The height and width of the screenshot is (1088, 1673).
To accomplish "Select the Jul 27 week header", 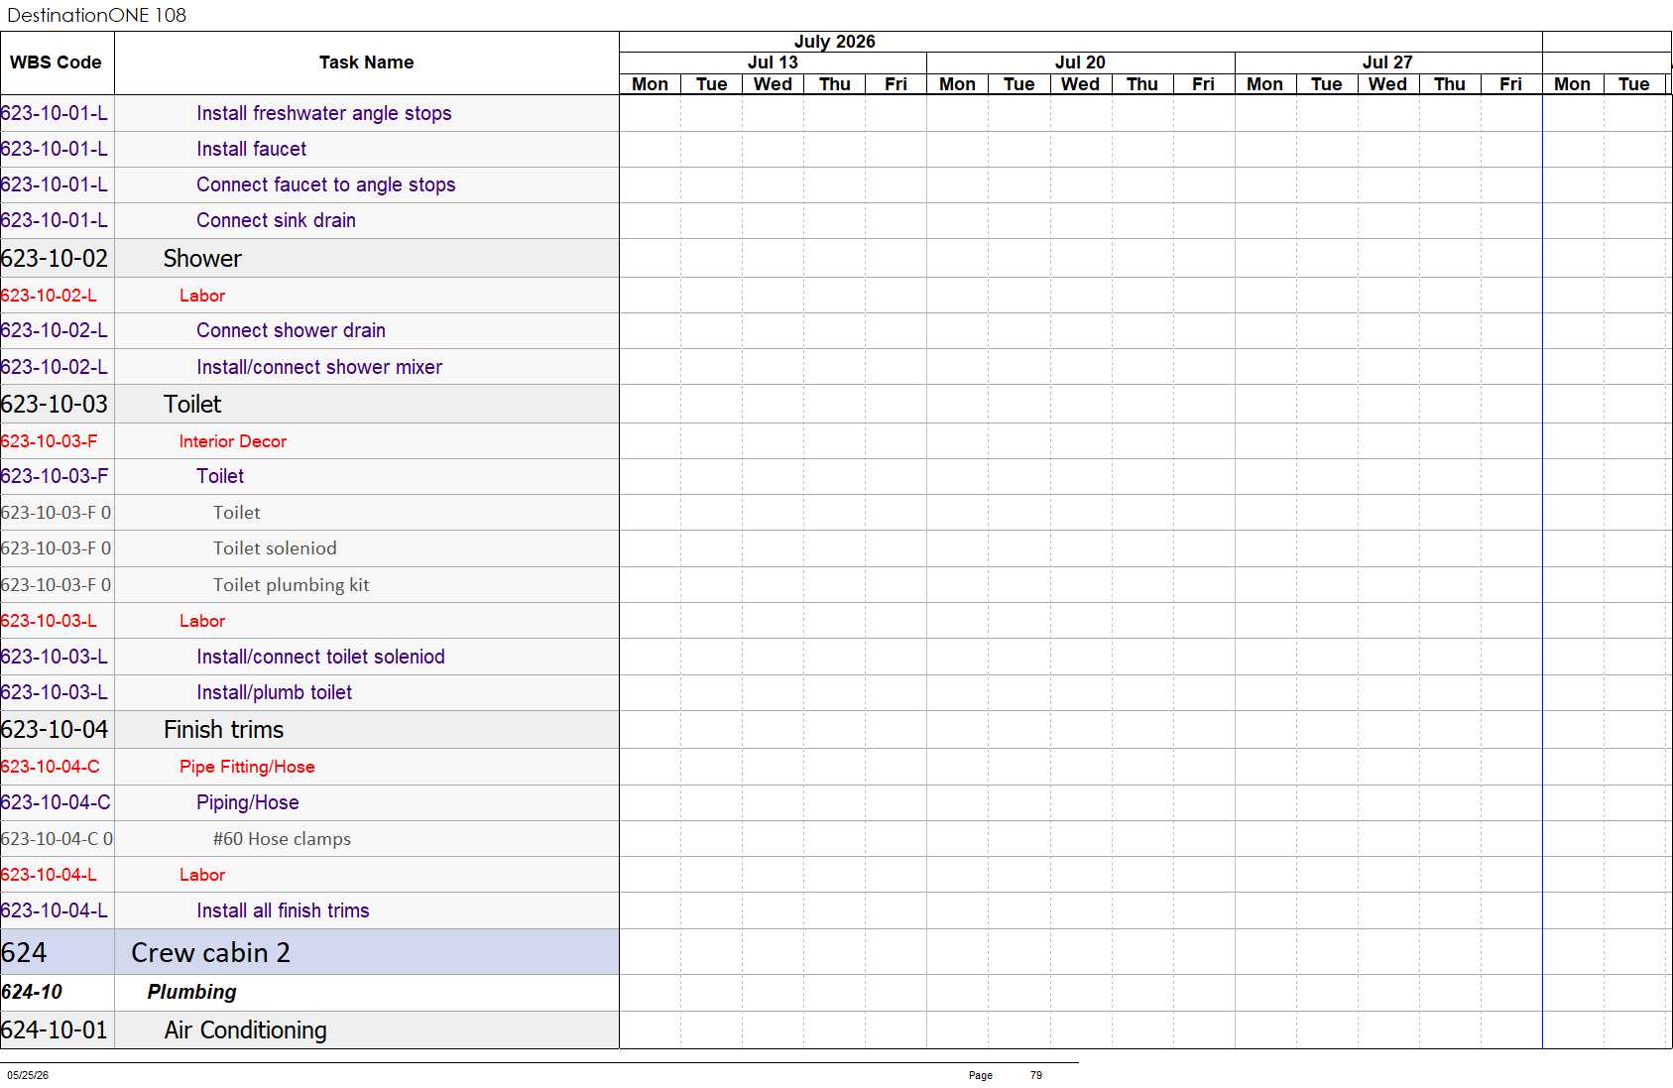I will point(1387,62).
